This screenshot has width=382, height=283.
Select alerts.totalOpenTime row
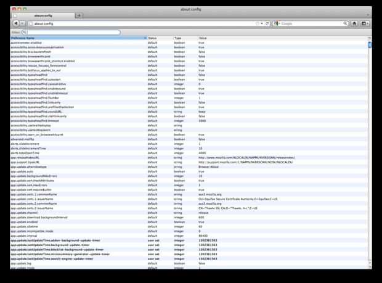tap(189, 153)
